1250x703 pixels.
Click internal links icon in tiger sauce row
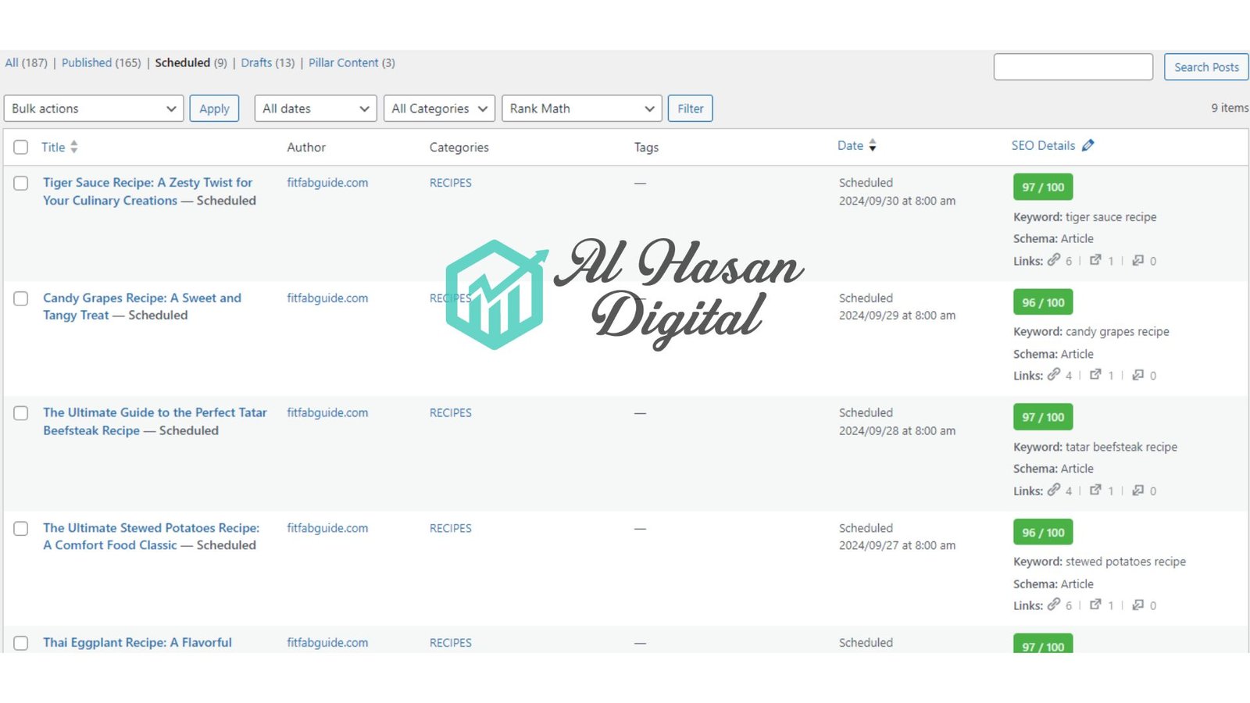[x=1054, y=260]
